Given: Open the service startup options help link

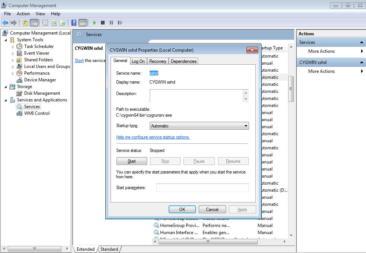Looking at the screenshot, I should point(153,137).
